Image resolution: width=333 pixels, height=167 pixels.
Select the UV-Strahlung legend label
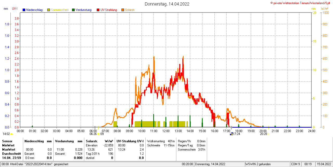tap(109, 10)
